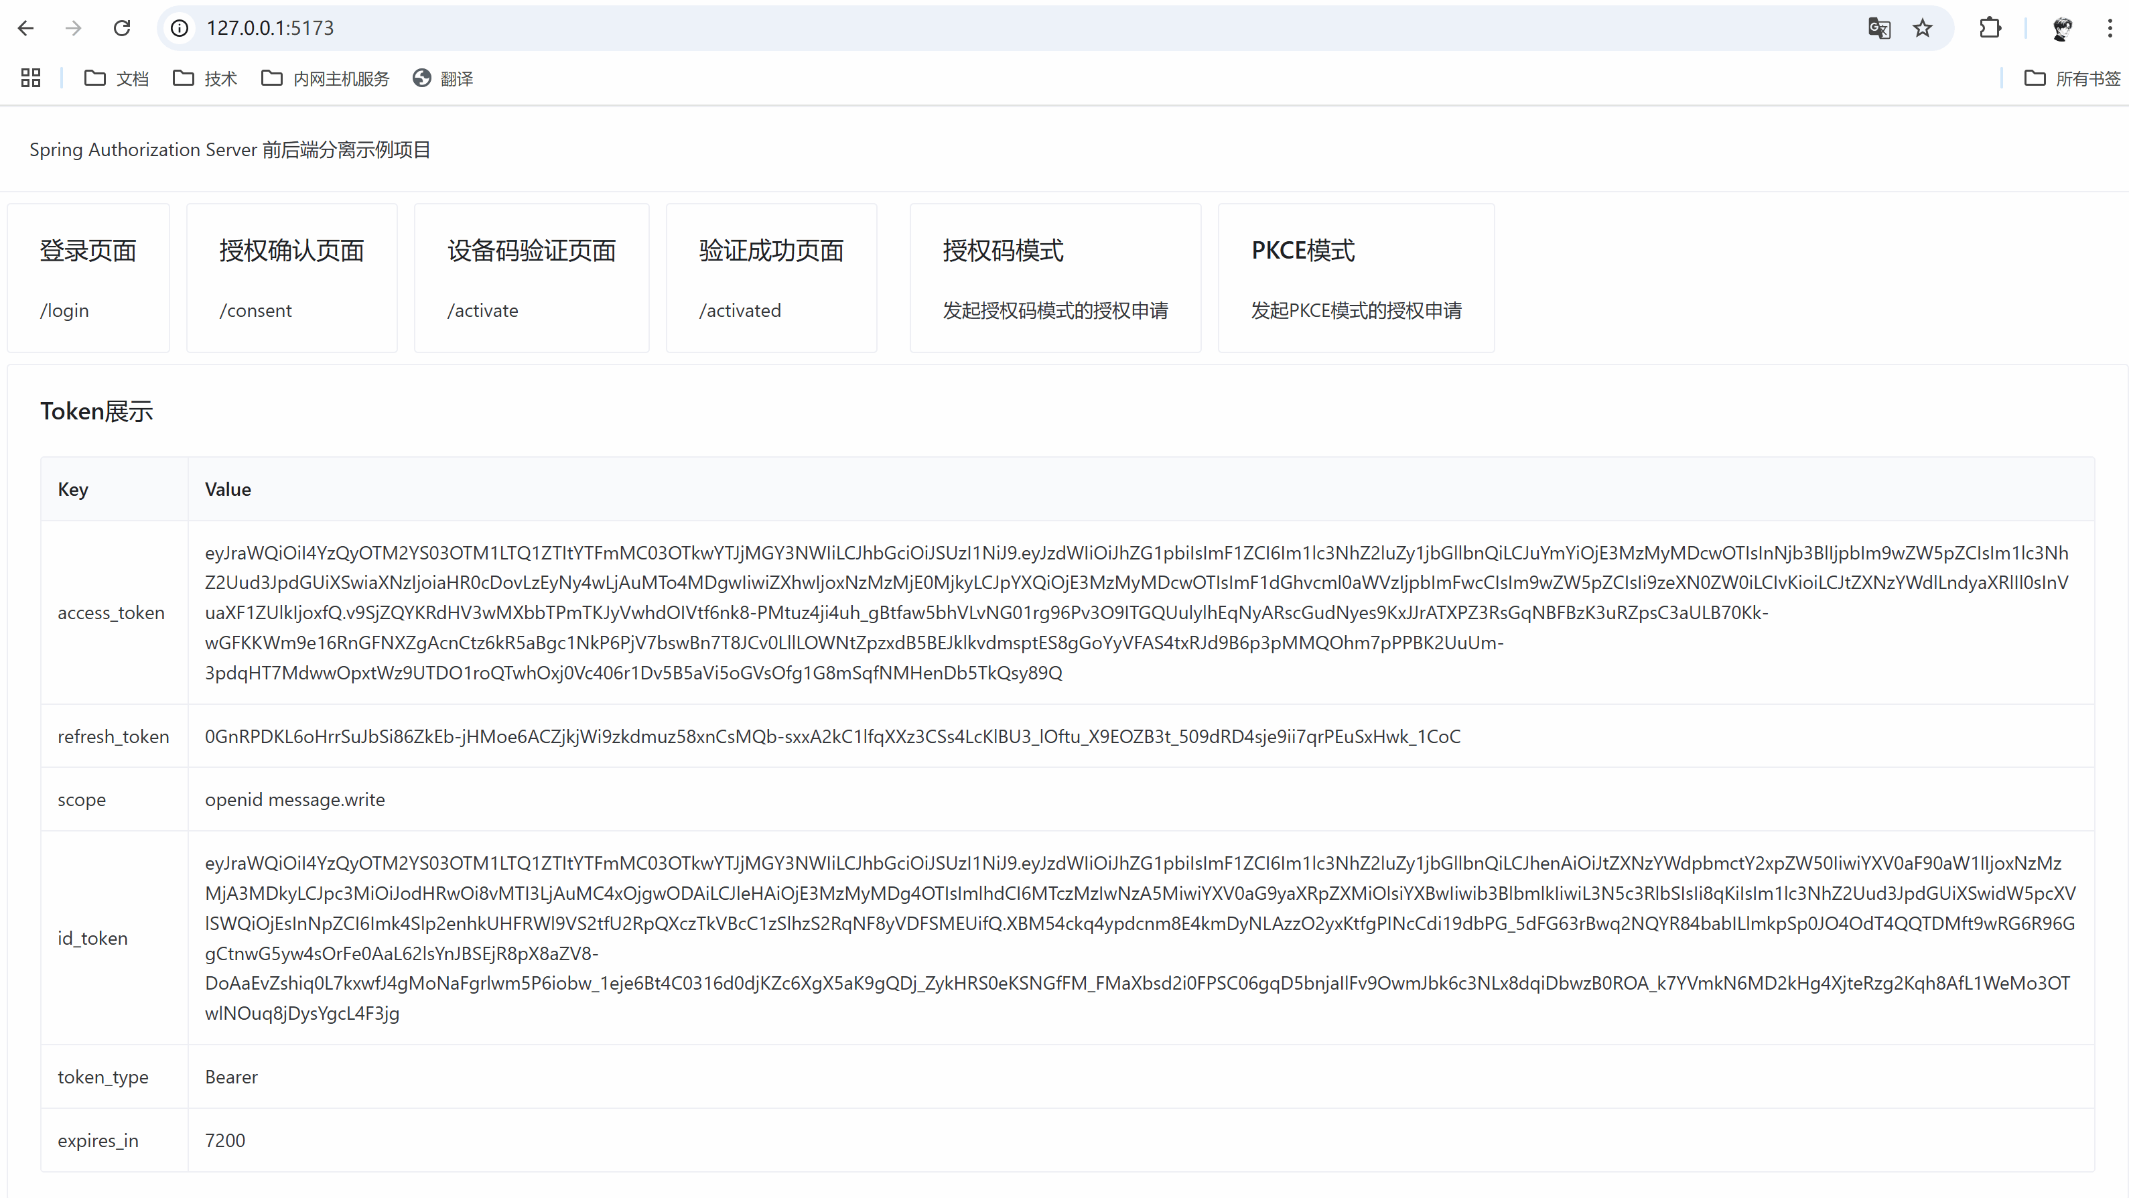Open the 验证成功页面 /activated card
This screenshot has width=2129, height=1198.
[771, 278]
